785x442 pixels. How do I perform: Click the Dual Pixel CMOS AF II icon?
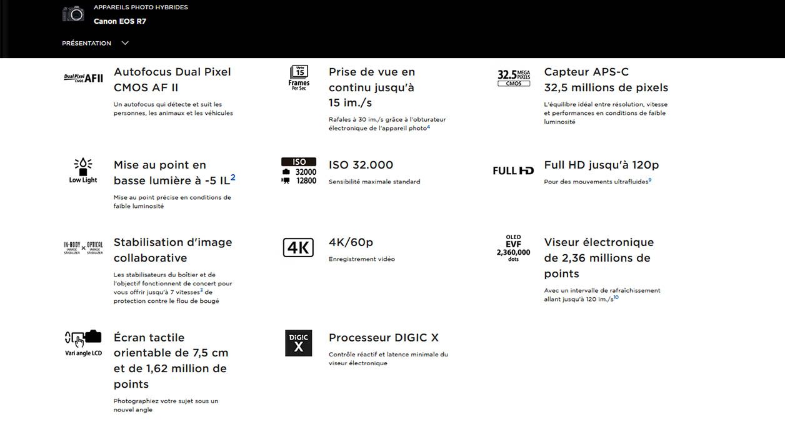click(x=83, y=78)
